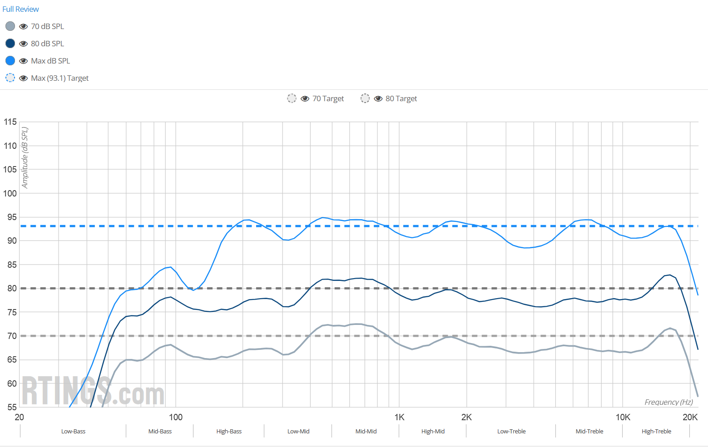Open the Full Review link
Image resolution: width=708 pixels, height=447 pixels.
[20, 9]
